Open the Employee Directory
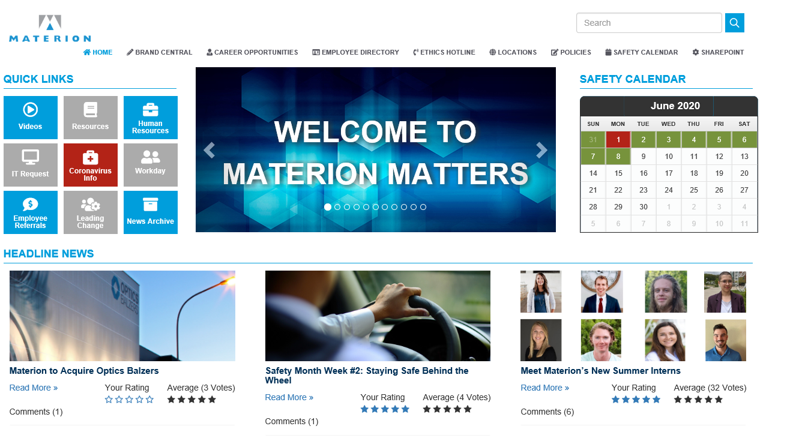 click(x=355, y=52)
